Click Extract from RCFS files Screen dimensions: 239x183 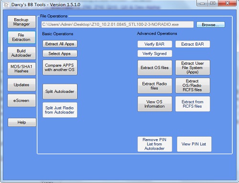(193, 104)
